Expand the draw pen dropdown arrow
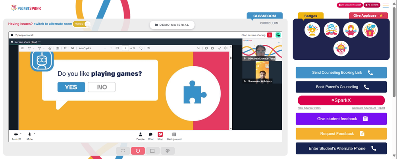 point(44,48)
